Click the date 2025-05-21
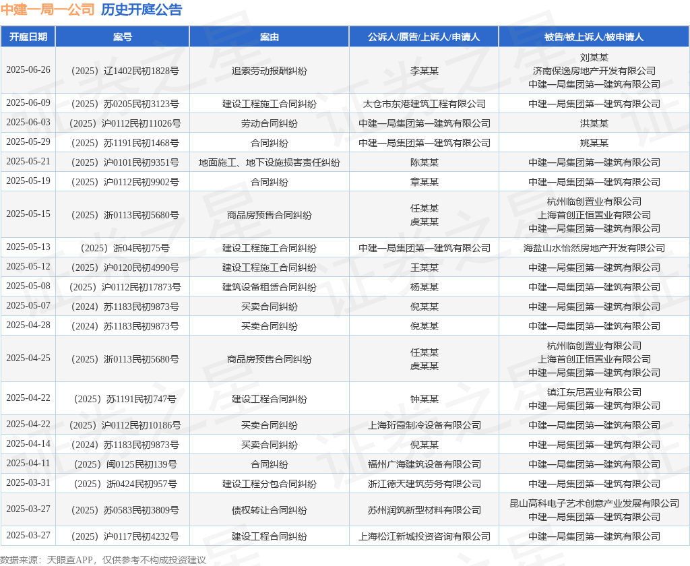The image size is (690, 566). coord(28,162)
